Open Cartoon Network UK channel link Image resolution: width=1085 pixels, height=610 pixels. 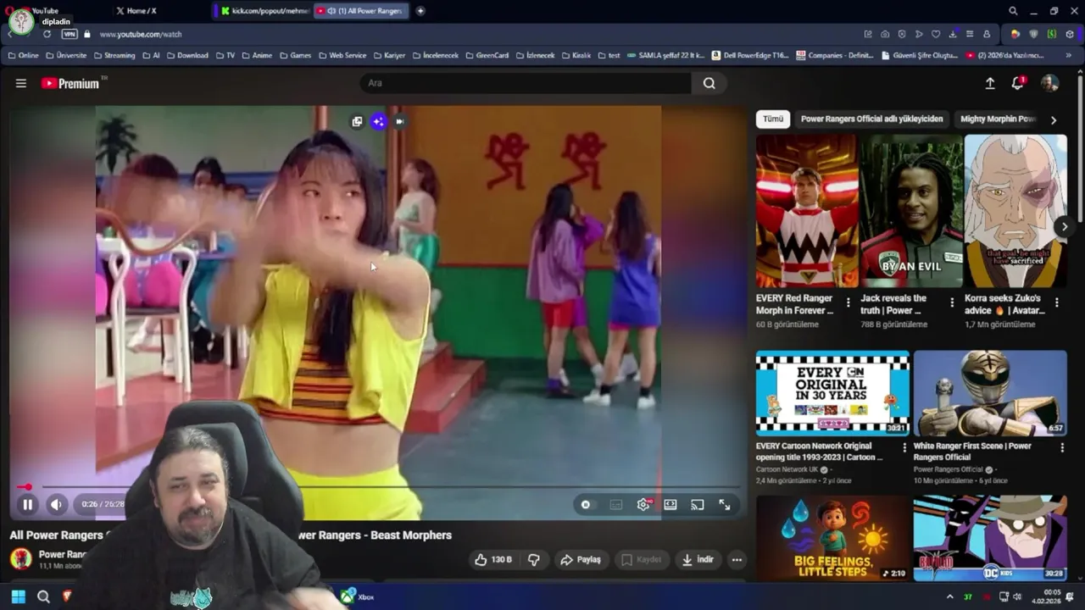coord(787,469)
